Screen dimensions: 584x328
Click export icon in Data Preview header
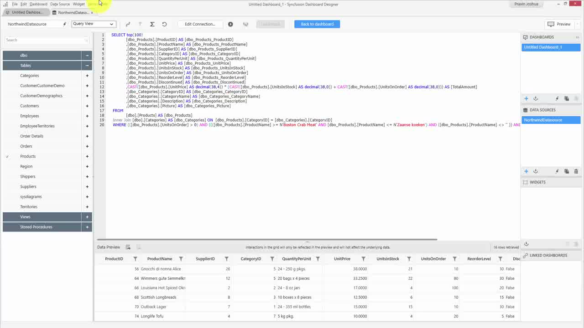(x=128, y=247)
